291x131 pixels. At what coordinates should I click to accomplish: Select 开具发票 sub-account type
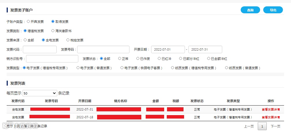(28, 21)
